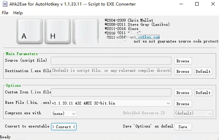
Task: Close the Ahk2Exe window
Action: [213, 4]
